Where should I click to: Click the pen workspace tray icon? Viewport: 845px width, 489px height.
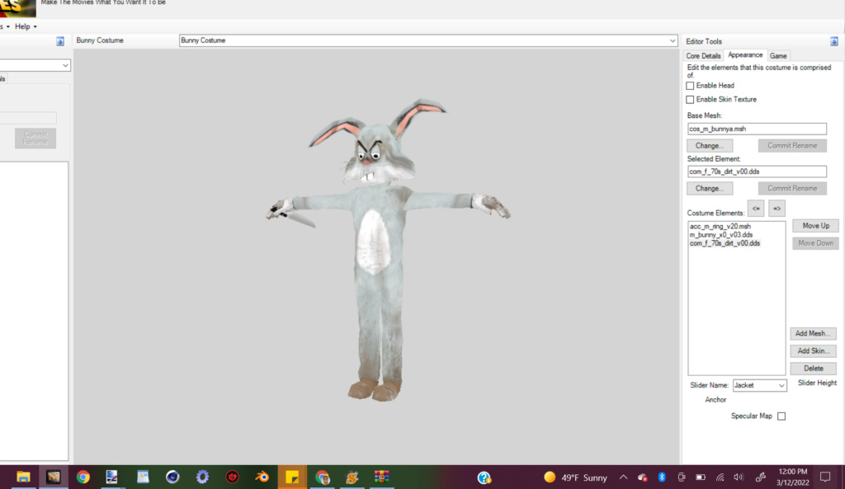(x=760, y=477)
